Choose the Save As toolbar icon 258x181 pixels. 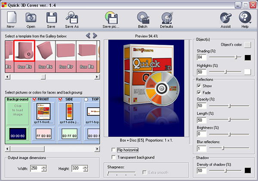point(71,18)
